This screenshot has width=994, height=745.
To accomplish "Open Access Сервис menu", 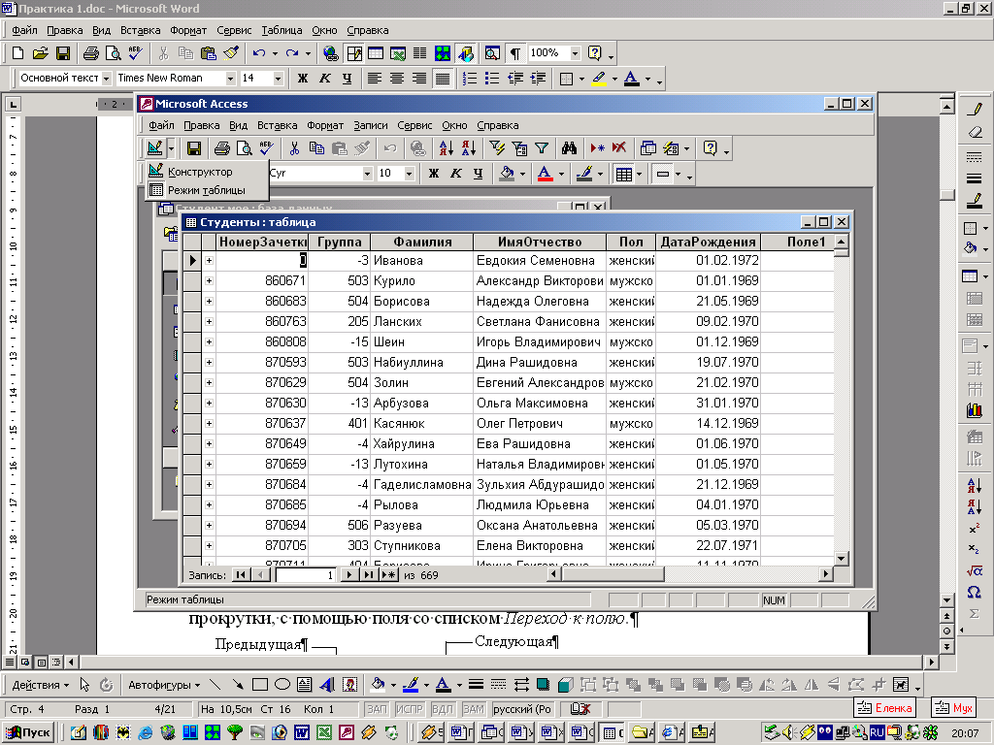I will (x=414, y=125).
